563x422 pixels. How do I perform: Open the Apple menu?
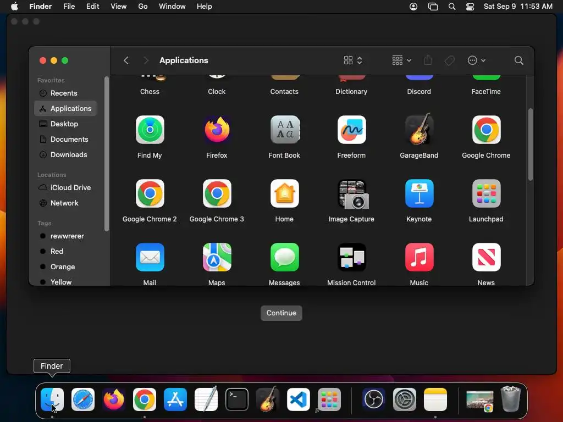point(14,7)
